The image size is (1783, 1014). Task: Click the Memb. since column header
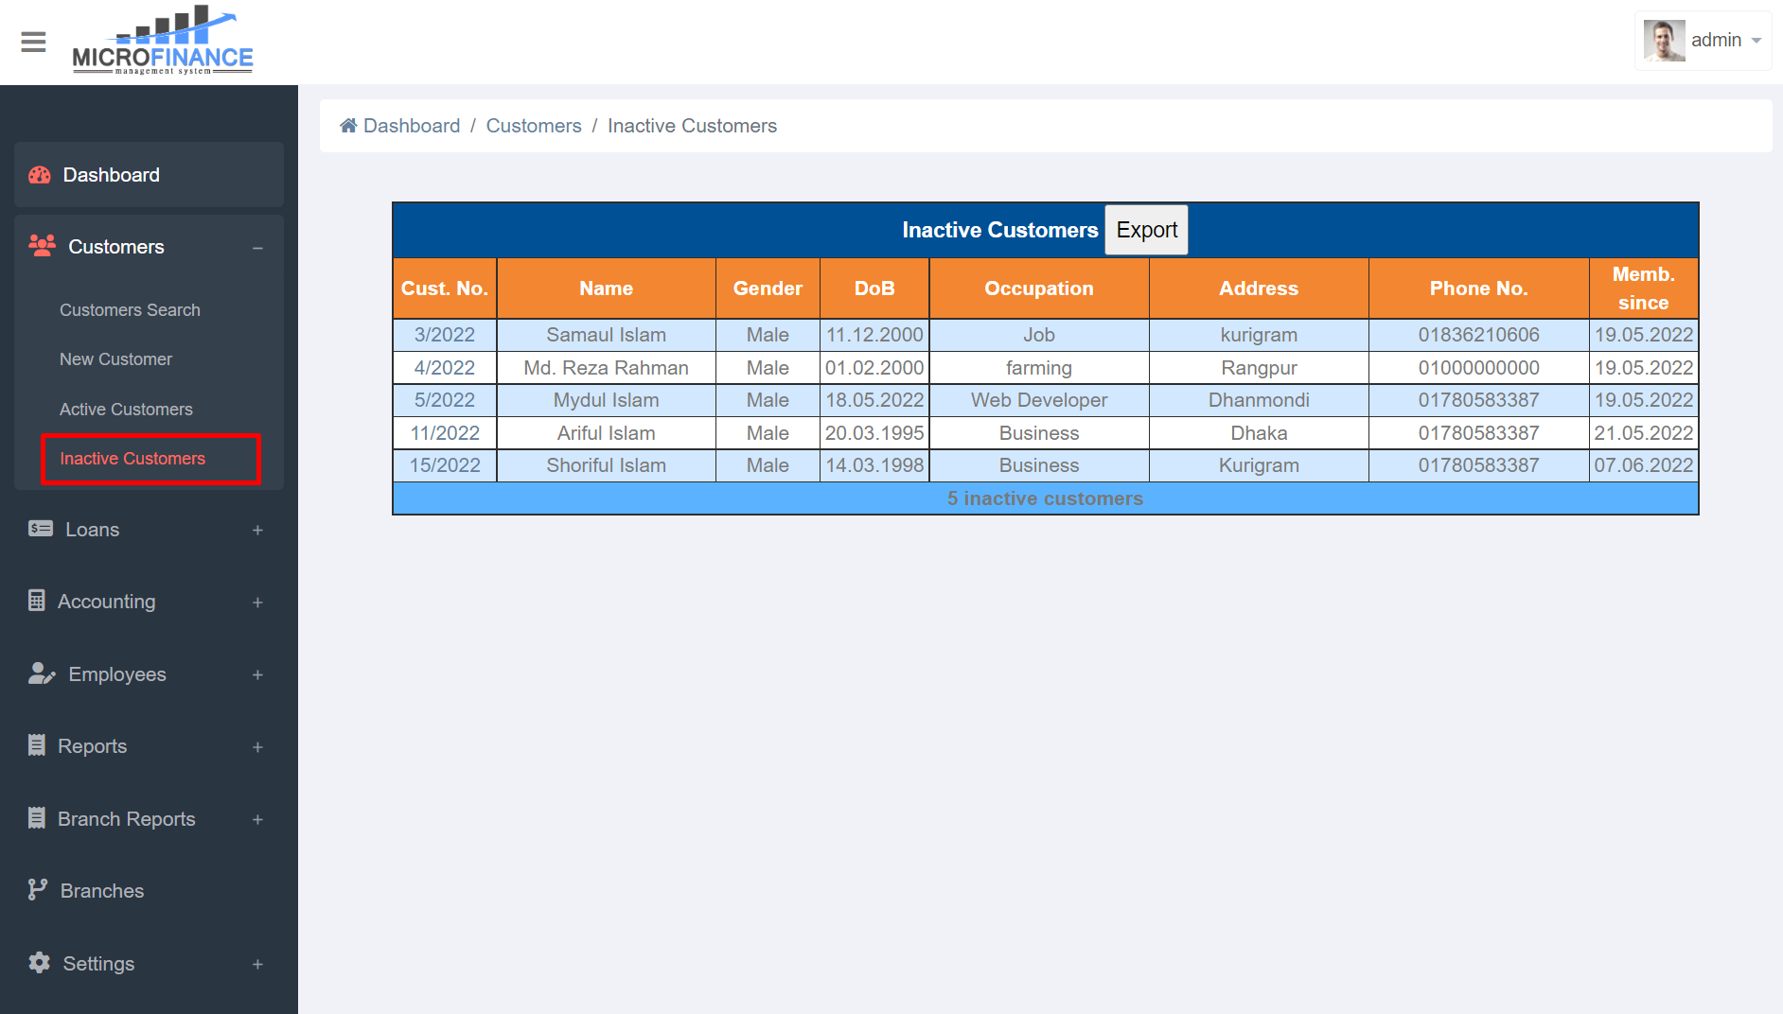coord(1643,288)
